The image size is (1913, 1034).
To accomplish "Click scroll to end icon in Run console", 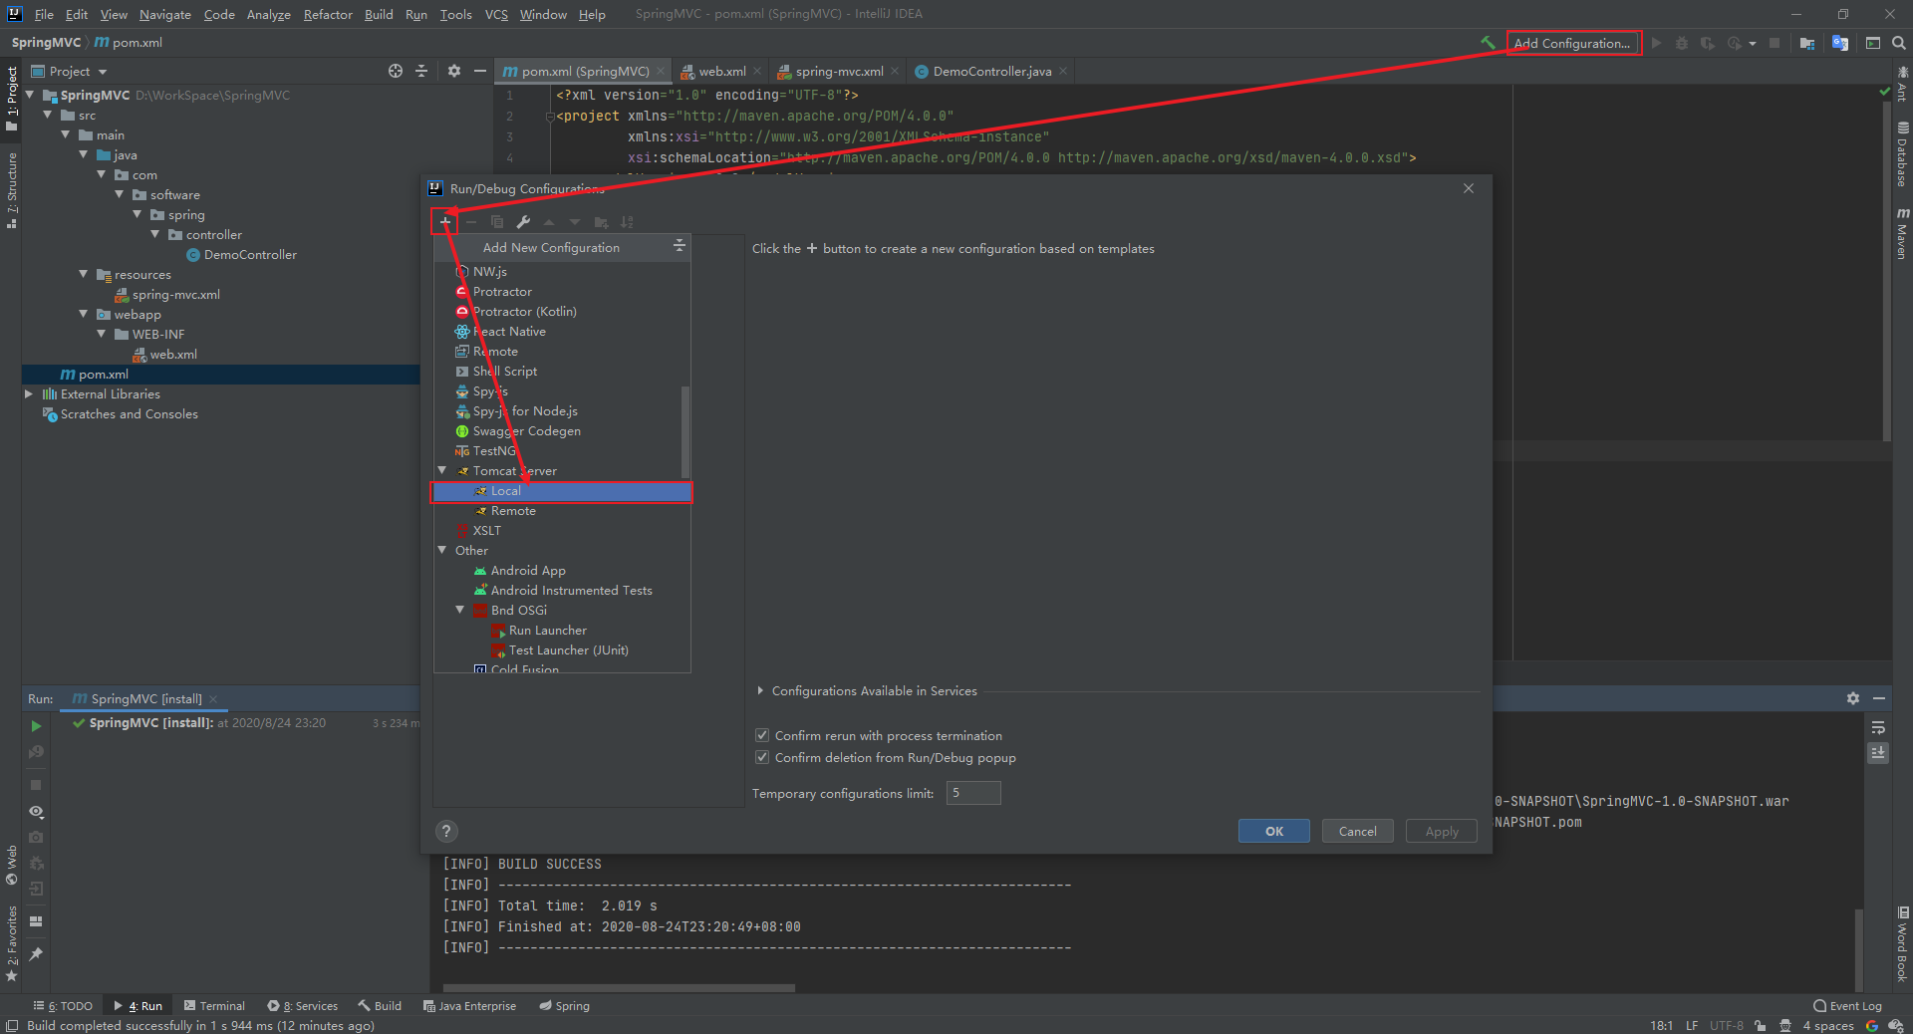I will click(1878, 753).
